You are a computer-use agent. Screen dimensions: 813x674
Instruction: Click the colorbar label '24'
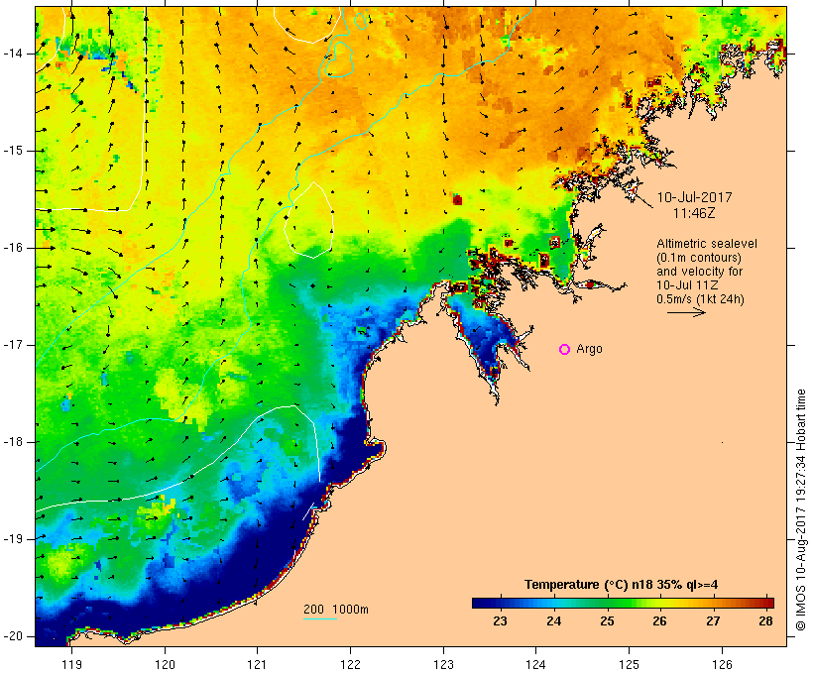coord(554,621)
